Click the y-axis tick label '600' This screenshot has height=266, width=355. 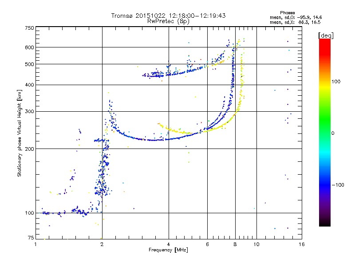[x=30, y=47]
